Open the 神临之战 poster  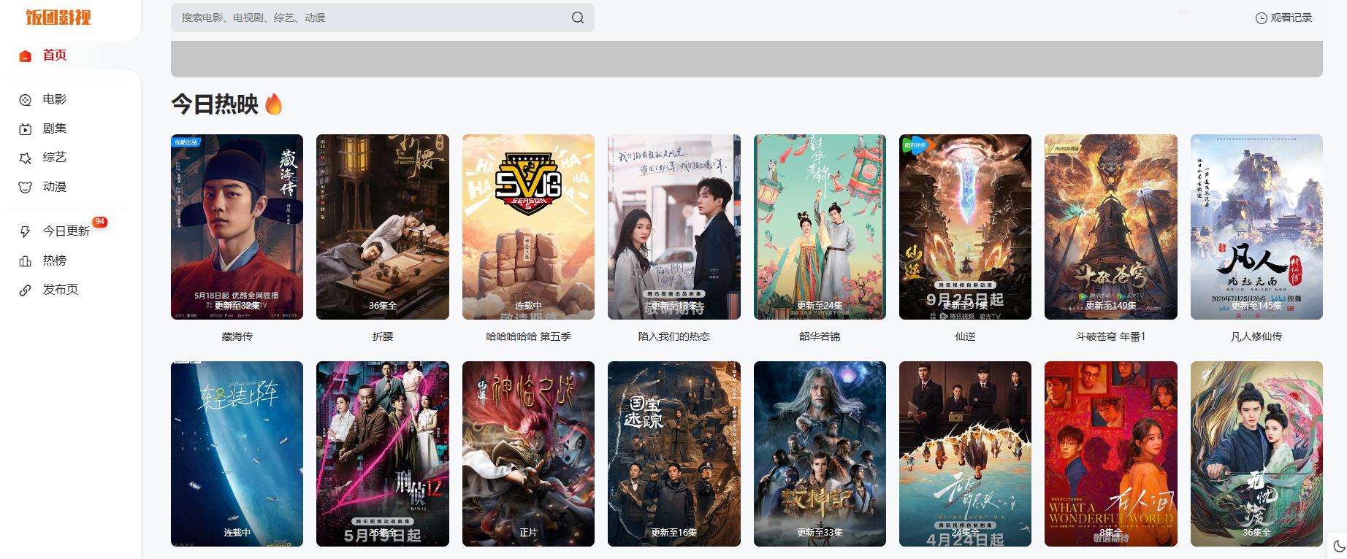point(528,454)
